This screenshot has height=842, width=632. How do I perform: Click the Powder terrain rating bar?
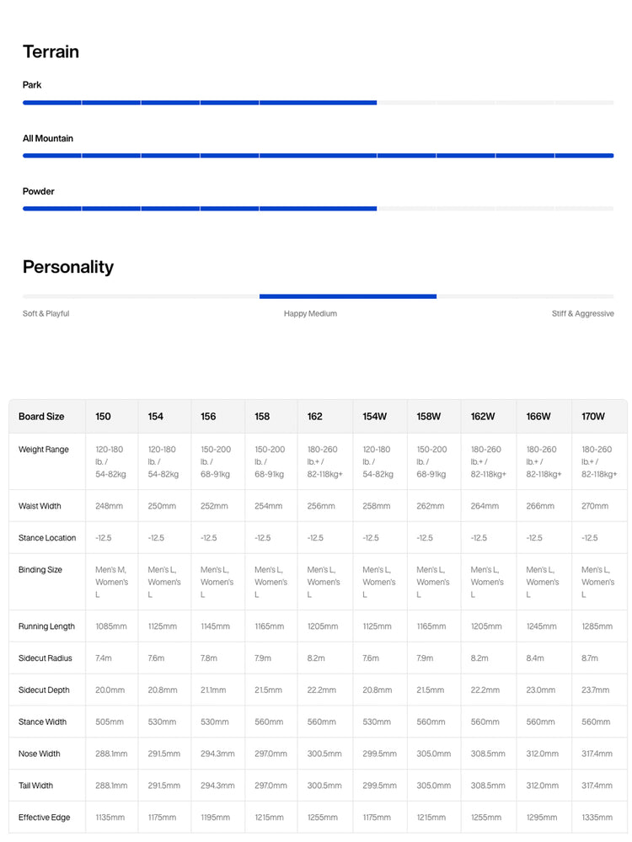[319, 208]
